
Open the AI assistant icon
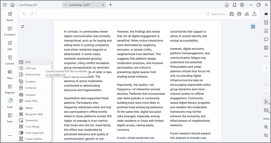[x=266, y=14]
